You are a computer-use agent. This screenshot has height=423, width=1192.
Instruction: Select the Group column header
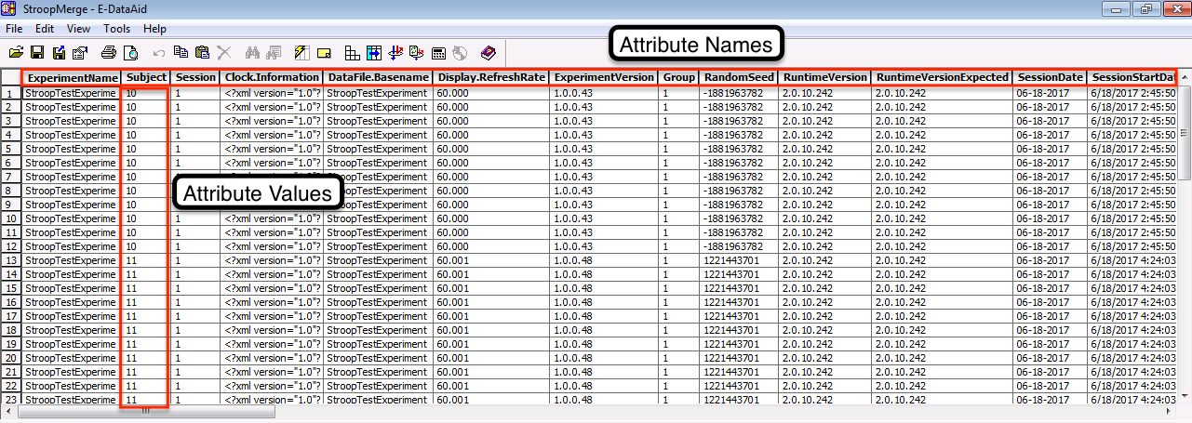click(678, 77)
